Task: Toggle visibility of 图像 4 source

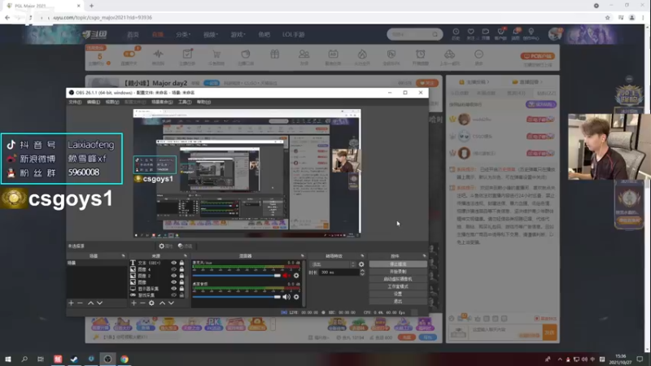Action: tap(173, 269)
